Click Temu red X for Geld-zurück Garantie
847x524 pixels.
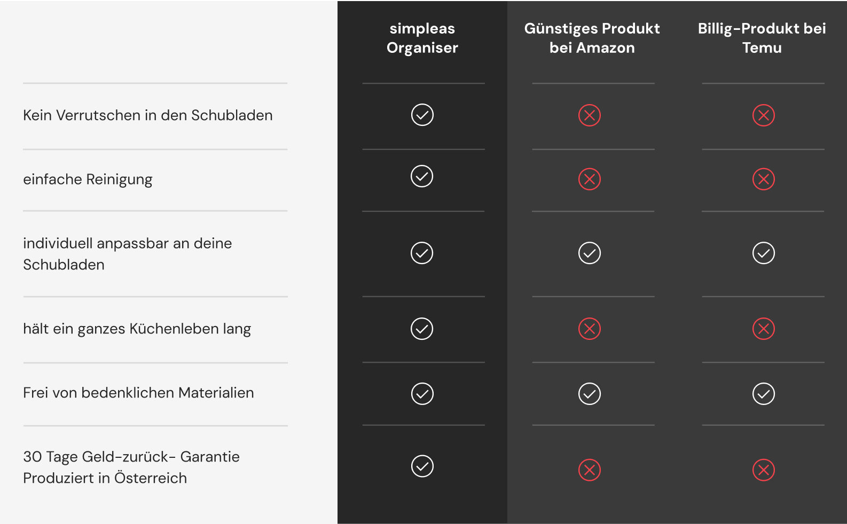click(x=764, y=470)
